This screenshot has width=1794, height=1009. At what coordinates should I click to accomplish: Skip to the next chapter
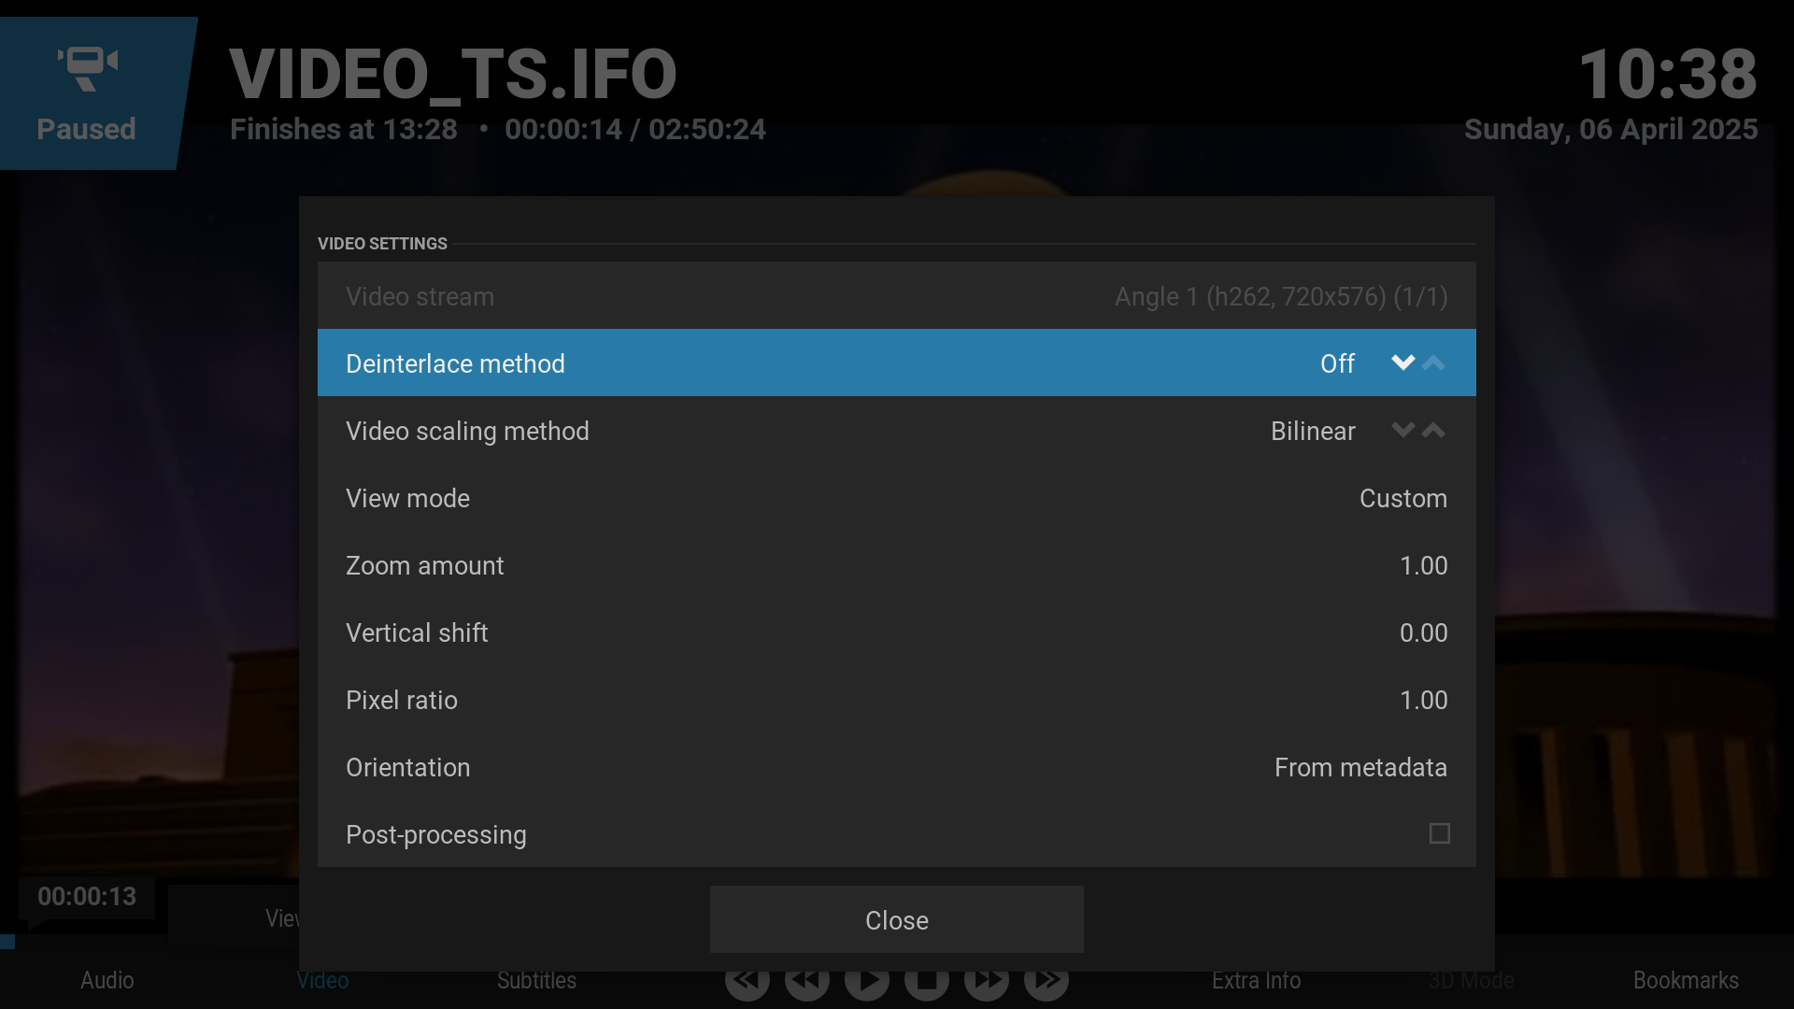[1046, 980]
